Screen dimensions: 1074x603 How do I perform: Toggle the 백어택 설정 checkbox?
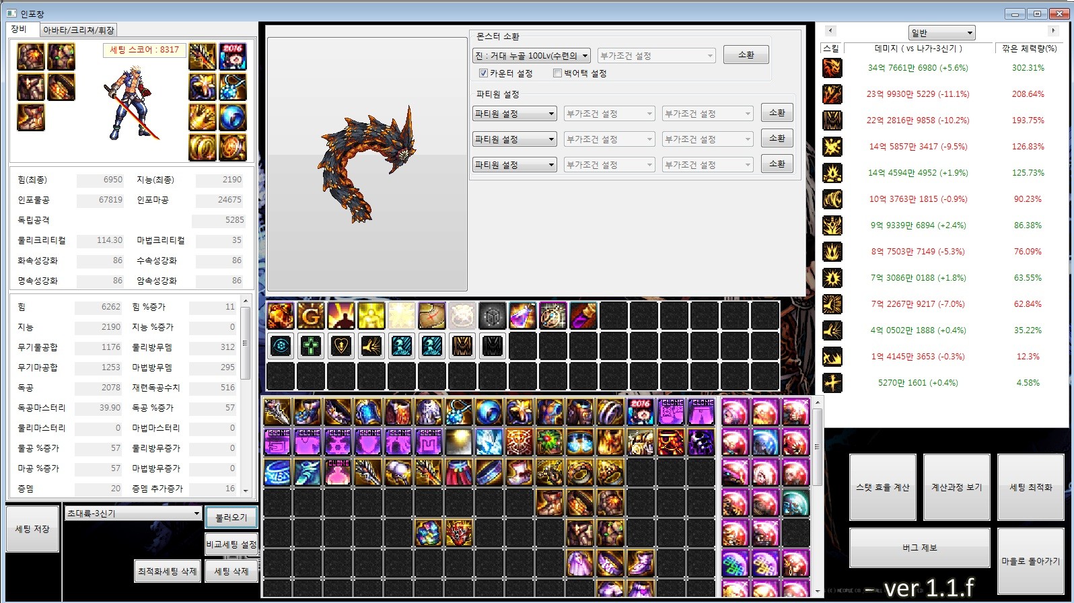point(557,73)
